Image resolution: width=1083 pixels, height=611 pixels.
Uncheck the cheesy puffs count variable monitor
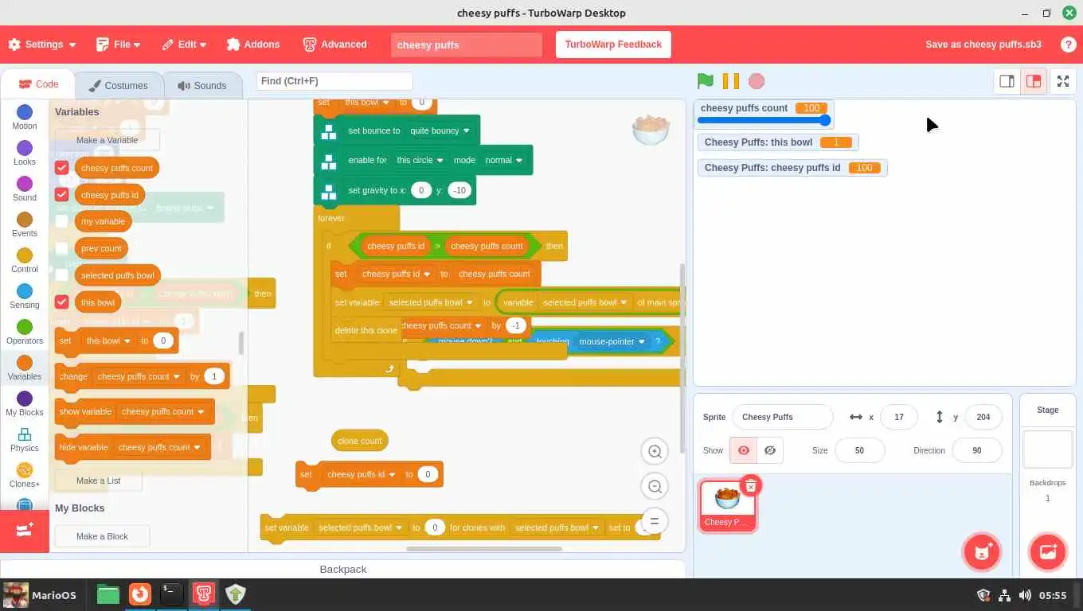tap(61, 168)
